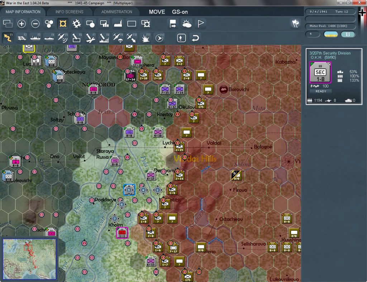Undo the last move with the curved arrow
The width and height of the screenshot is (367, 282).
pos(195,38)
